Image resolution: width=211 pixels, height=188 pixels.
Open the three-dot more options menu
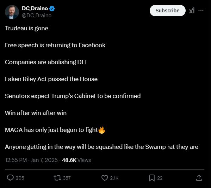(201, 11)
